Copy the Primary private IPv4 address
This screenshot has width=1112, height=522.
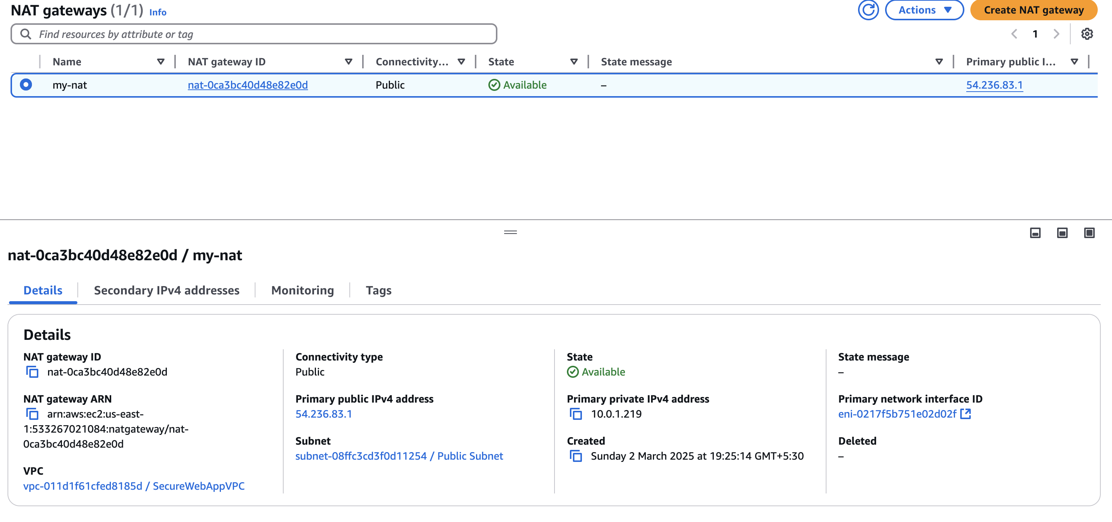576,414
